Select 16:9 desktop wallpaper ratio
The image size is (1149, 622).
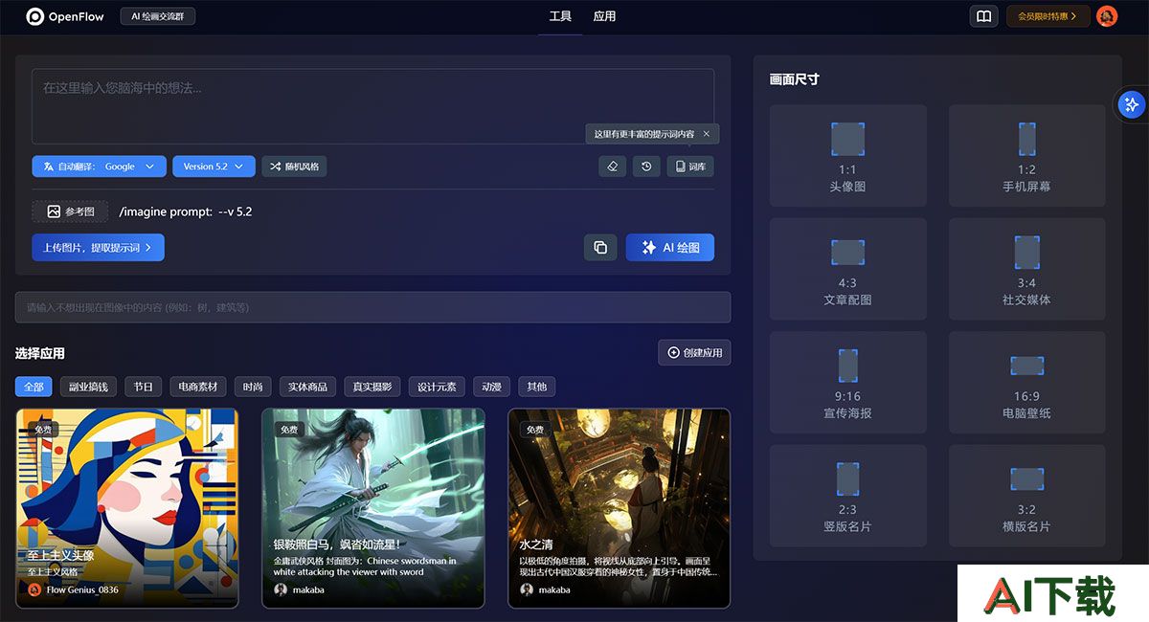[x=1026, y=382]
